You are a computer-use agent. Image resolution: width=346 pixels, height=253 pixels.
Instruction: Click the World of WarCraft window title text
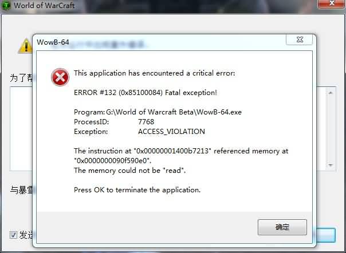pyautogui.click(x=44, y=5)
